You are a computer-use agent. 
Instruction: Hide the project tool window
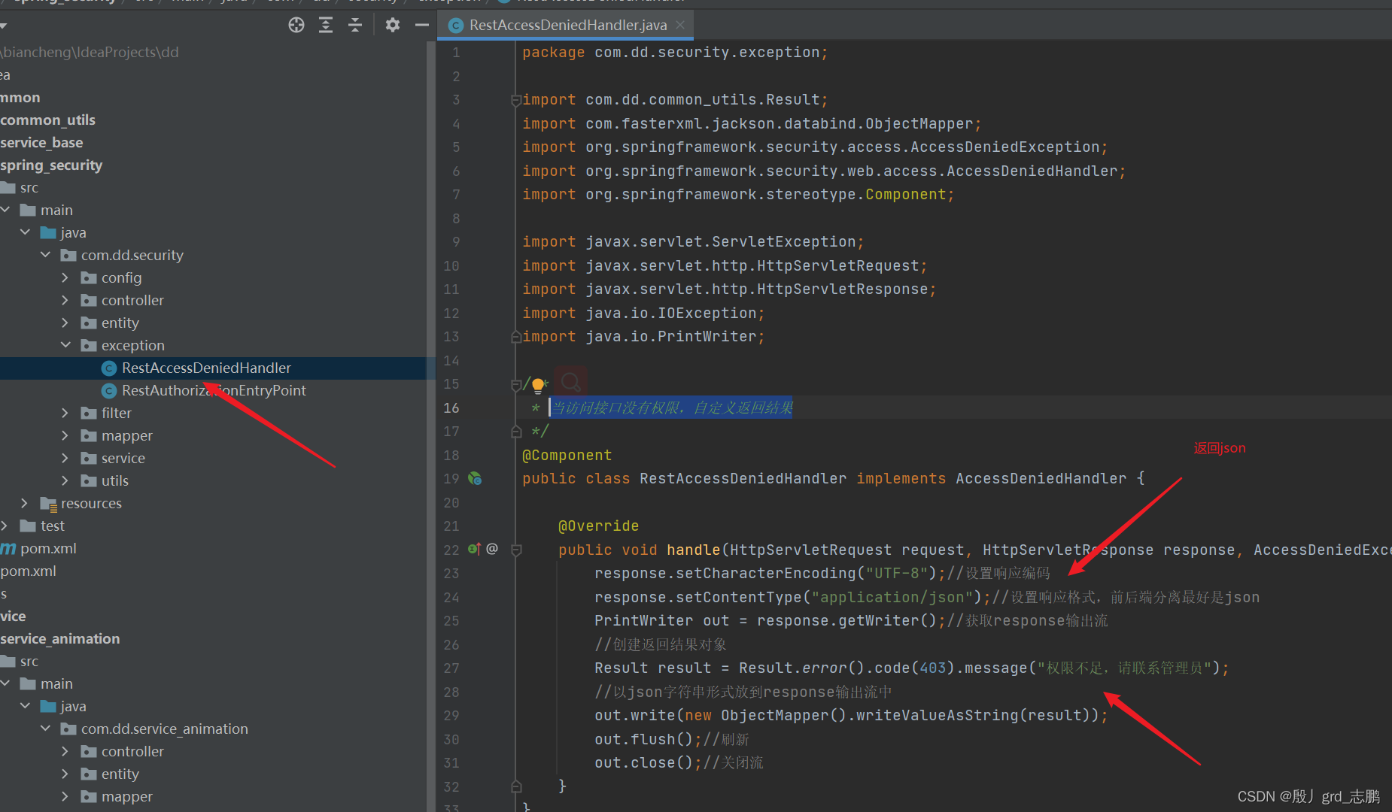tap(422, 26)
